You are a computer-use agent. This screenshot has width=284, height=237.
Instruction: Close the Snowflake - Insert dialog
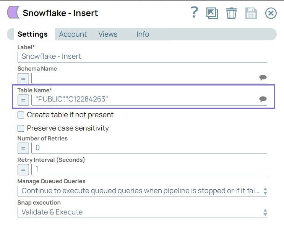(x=271, y=13)
